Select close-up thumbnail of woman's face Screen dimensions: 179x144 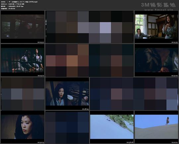click(x=23, y=127)
